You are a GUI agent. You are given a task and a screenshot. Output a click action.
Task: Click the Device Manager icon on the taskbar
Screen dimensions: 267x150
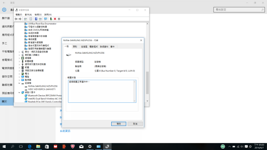pos(107,146)
